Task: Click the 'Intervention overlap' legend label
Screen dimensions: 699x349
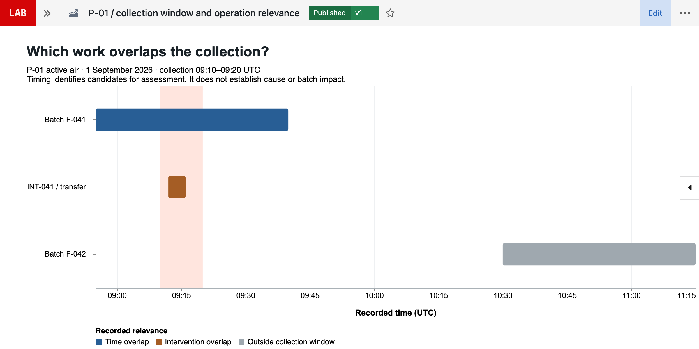Action: click(x=198, y=342)
